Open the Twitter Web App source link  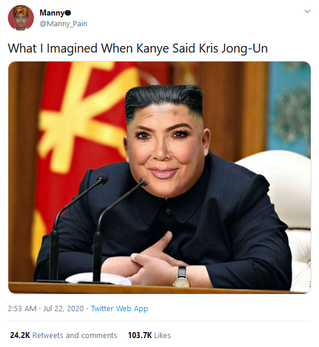(119, 309)
